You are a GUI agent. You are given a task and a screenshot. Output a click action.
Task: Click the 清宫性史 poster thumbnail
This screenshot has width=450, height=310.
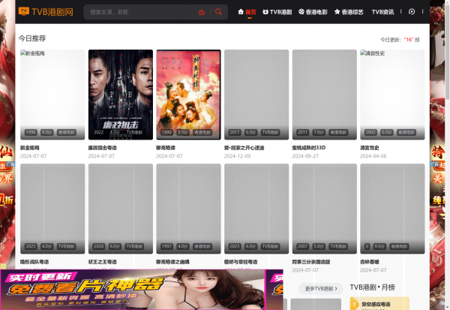click(x=392, y=95)
